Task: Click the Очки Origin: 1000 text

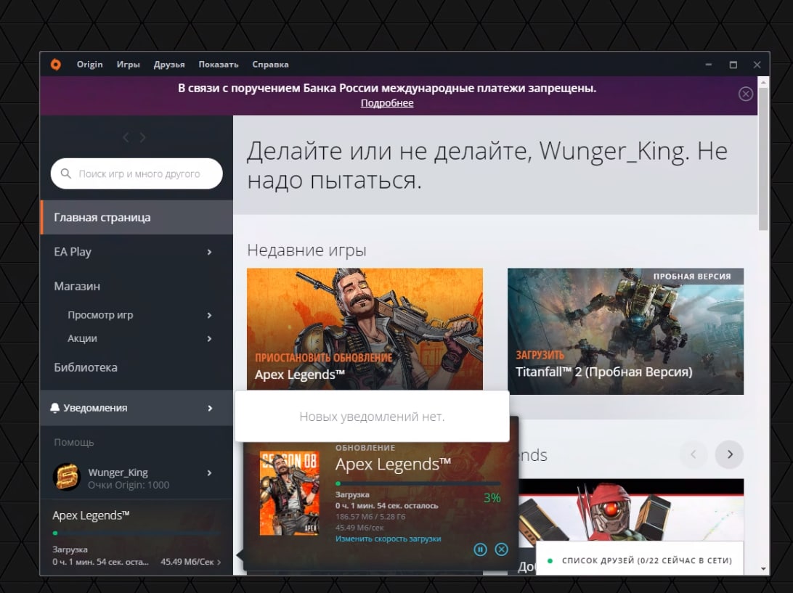Action: click(x=129, y=485)
